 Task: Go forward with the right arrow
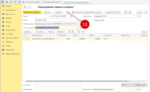point(29,7)
